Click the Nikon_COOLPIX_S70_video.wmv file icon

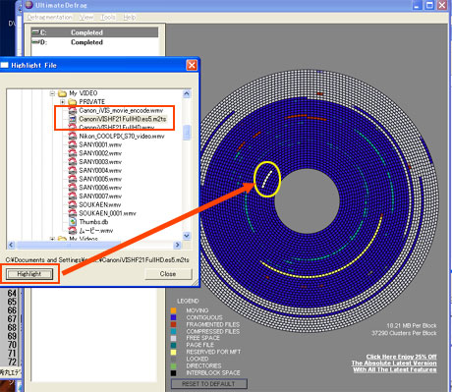(x=73, y=136)
